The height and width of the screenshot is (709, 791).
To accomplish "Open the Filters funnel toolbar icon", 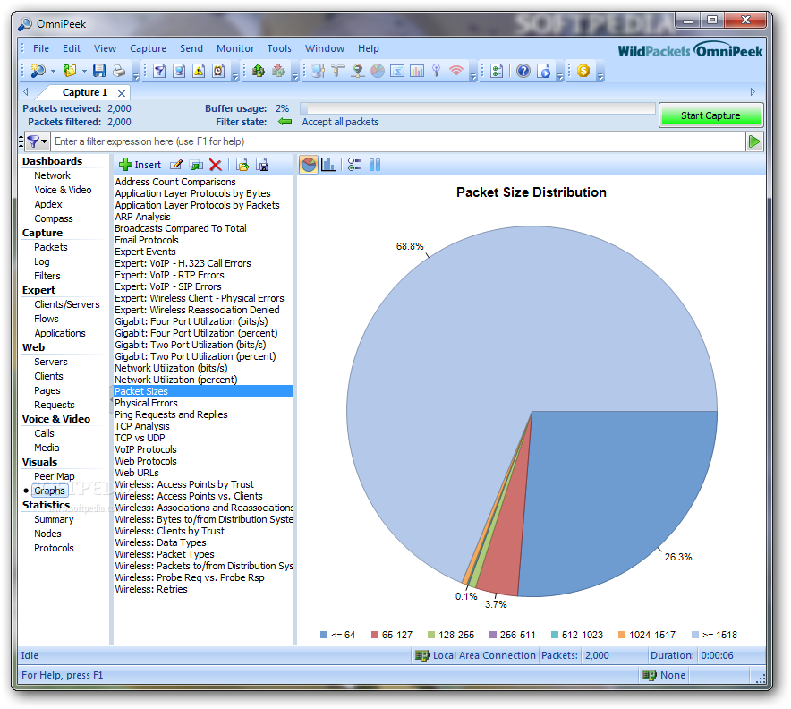I will (159, 71).
